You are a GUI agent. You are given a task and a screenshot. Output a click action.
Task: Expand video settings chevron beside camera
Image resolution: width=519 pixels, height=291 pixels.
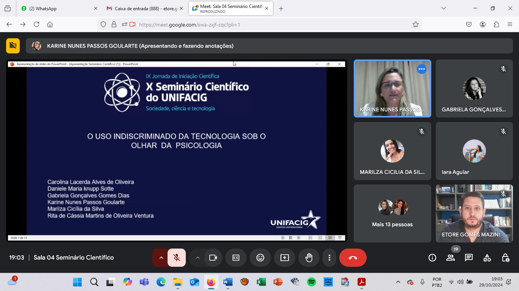tap(197, 258)
